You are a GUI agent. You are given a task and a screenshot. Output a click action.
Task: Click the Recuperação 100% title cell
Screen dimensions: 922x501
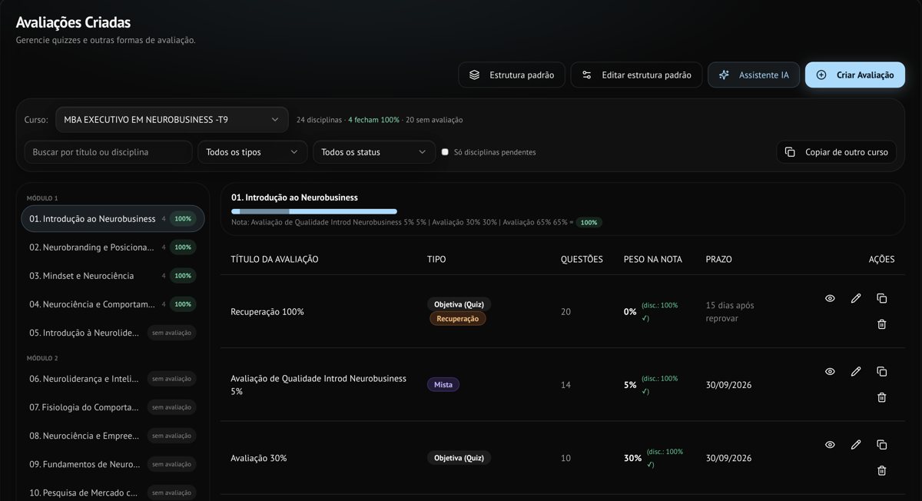point(267,312)
